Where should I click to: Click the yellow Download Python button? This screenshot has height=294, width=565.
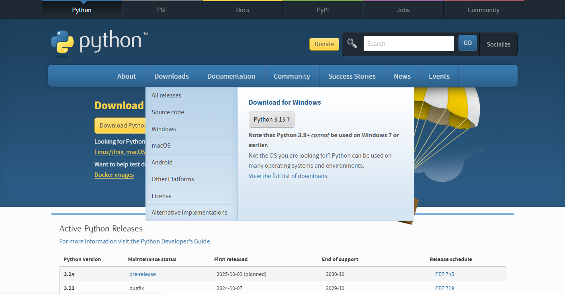pos(121,126)
